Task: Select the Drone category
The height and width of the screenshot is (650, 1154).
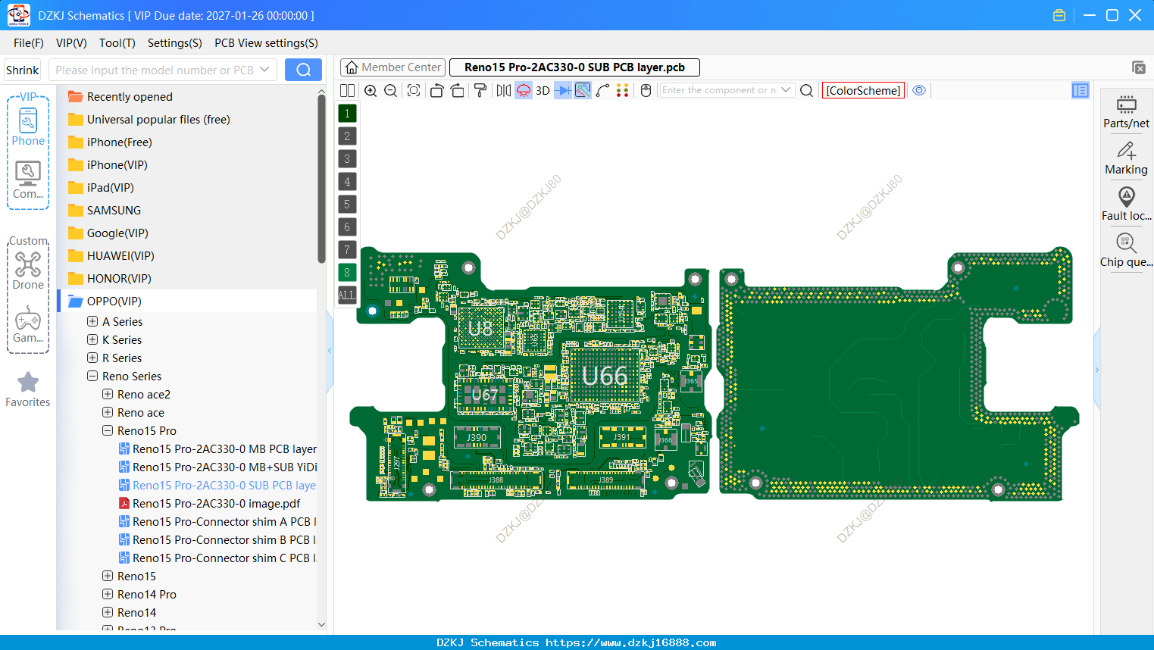Action: pyautogui.click(x=28, y=270)
